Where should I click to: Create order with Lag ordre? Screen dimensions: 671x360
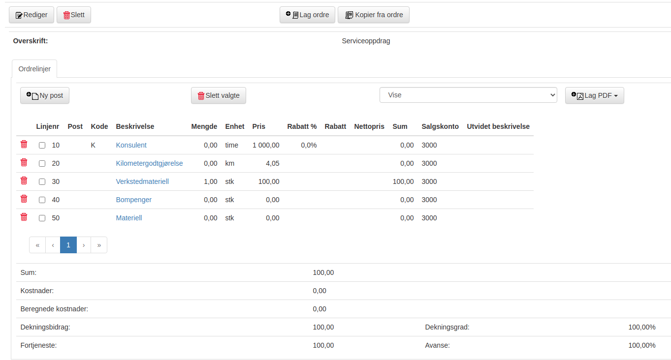click(307, 15)
